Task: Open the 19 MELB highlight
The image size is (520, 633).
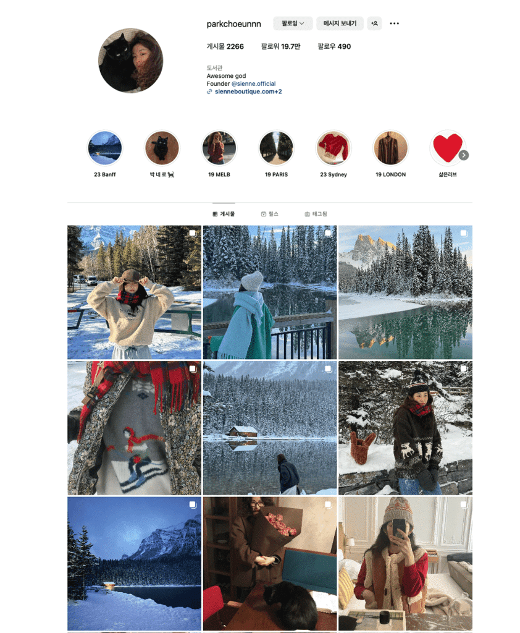Action: (x=219, y=148)
